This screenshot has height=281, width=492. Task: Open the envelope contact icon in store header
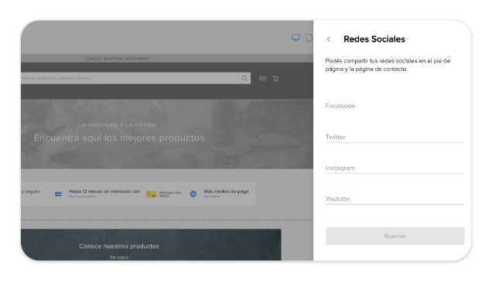pos(263,78)
